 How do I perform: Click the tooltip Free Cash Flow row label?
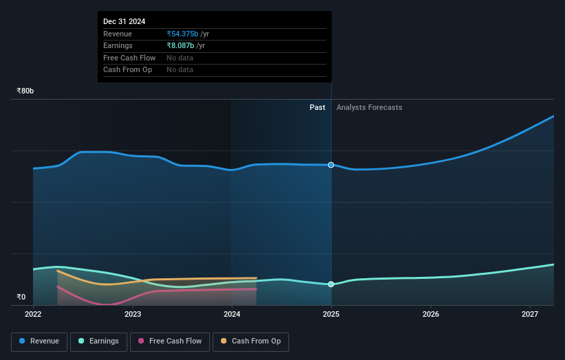(129, 58)
